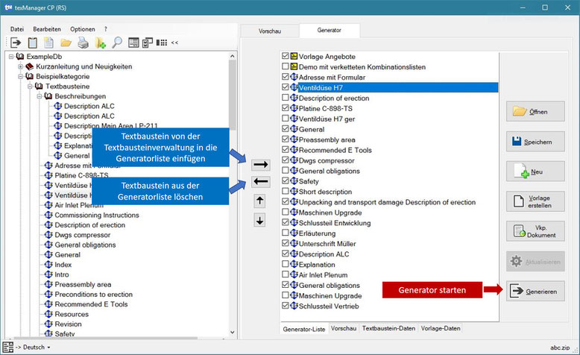This screenshot has height=355, width=580.
Task: Open the Textbaustein-Daten tab
Action: pyautogui.click(x=388, y=328)
